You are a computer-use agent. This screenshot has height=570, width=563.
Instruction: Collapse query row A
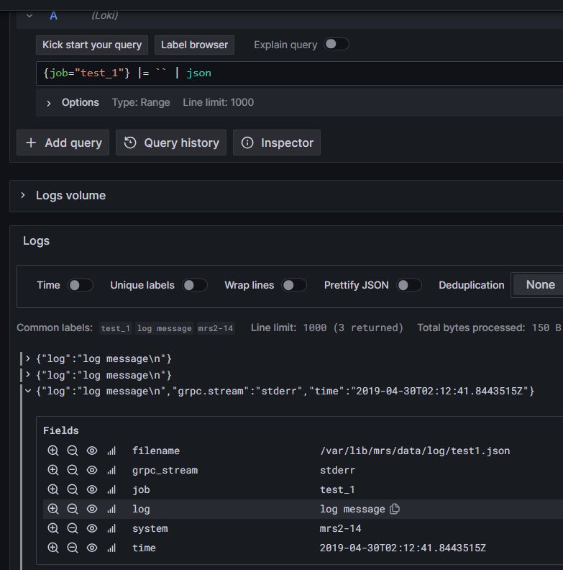coord(29,16)
